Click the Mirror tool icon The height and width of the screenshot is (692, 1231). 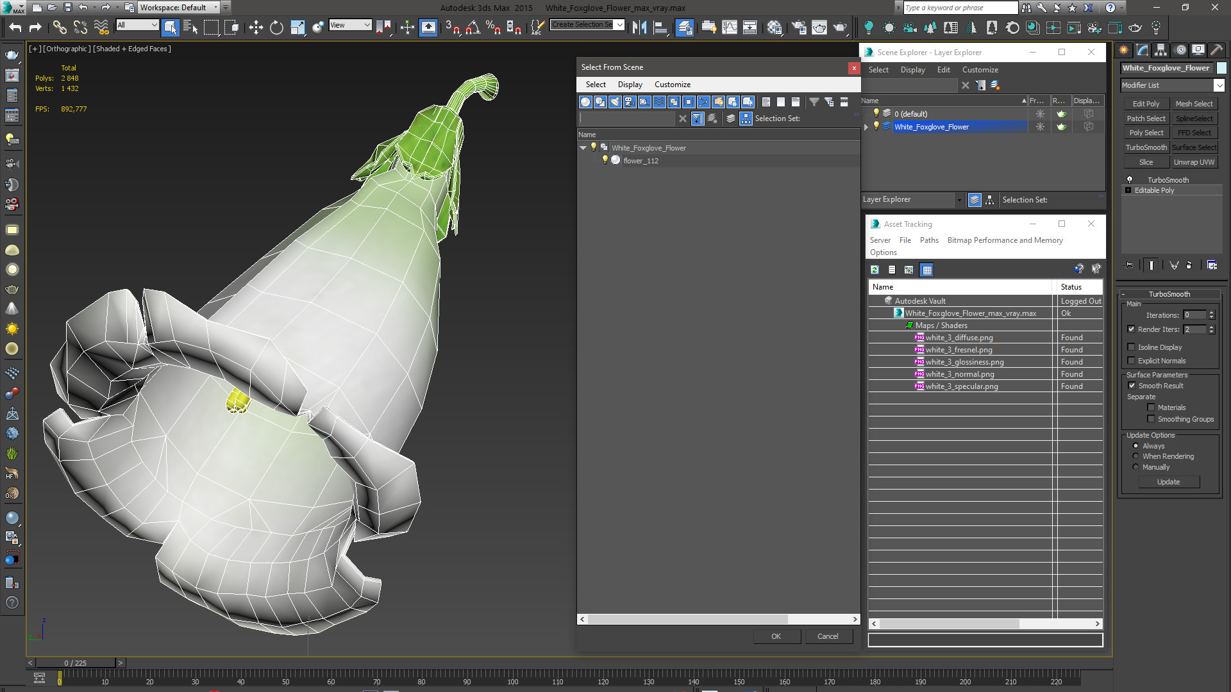tap(639, 27)
